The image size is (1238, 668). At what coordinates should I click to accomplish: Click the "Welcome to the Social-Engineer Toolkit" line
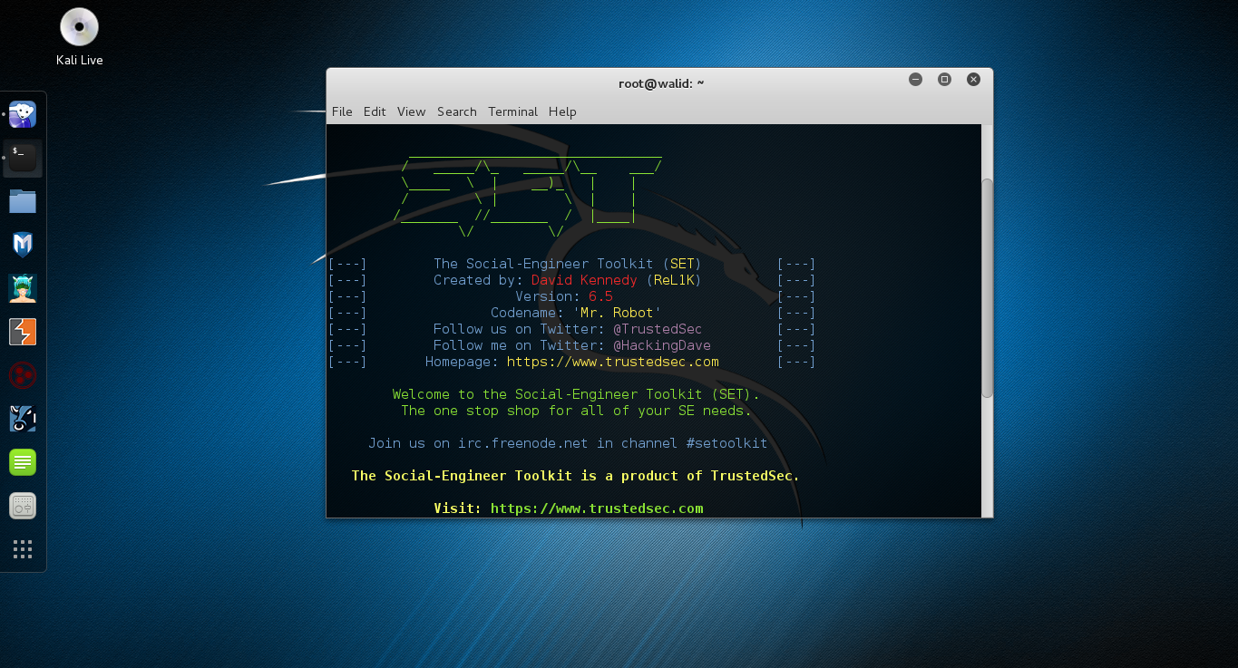tap(577, 394)
